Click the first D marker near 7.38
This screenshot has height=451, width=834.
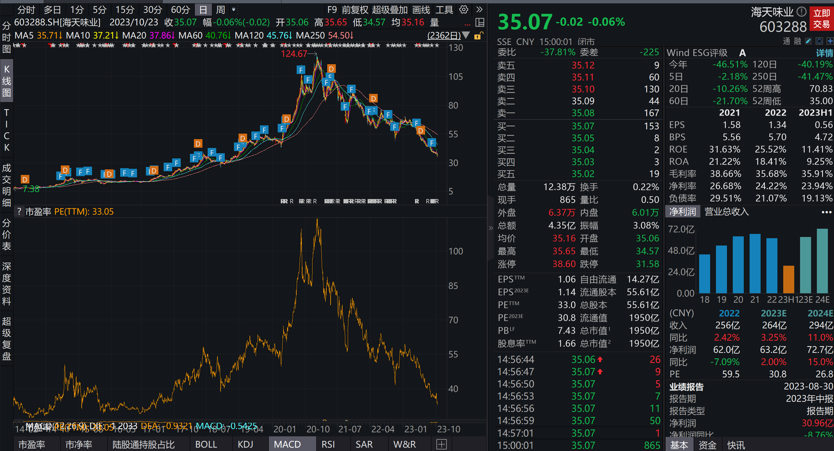(25, 179)
